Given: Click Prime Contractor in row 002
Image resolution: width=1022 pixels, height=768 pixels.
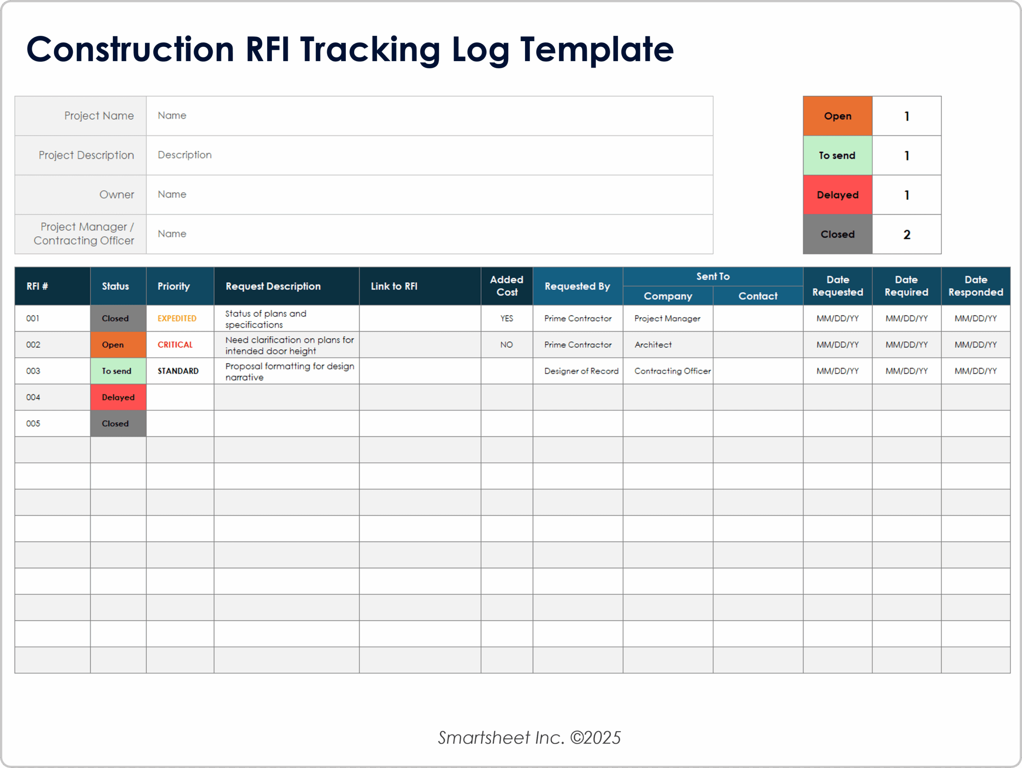Looking at the screenshot, I should point(578,345).
